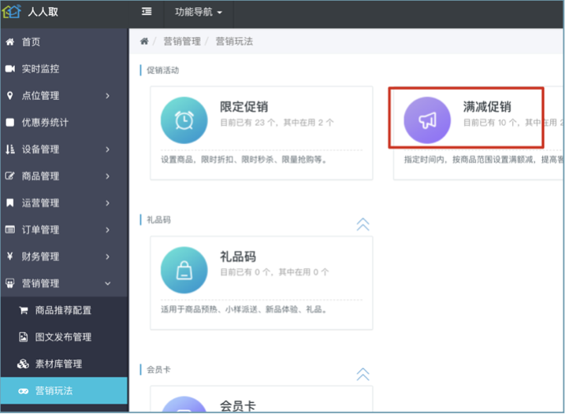Expand the 运营管理 chevron arrow
569x417 pixels.
107,203
